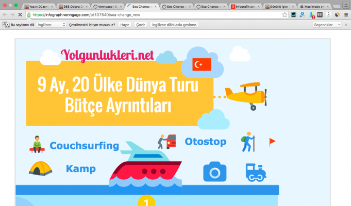Viewport: 351px width, 206px height.
Task: Click the bookmark star in address bar
Action: 285,15
